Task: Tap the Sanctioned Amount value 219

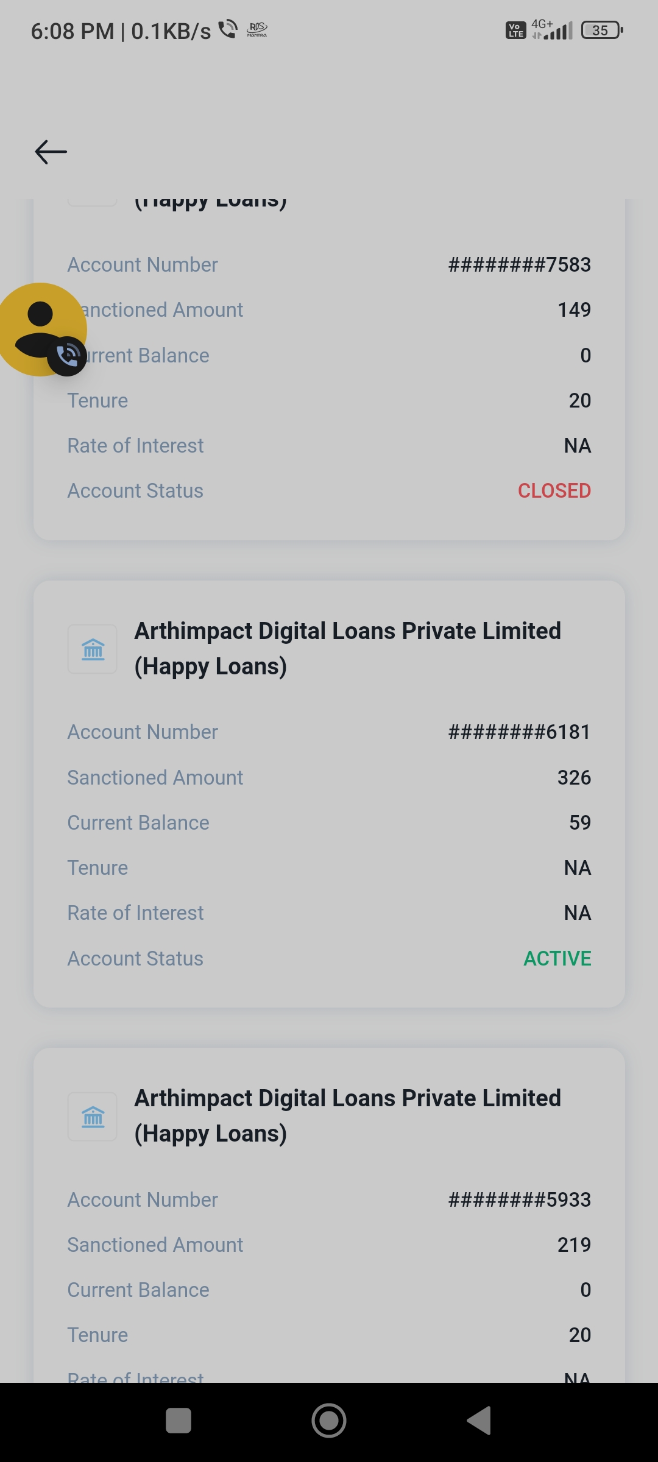Action: tap(574, 1245)
